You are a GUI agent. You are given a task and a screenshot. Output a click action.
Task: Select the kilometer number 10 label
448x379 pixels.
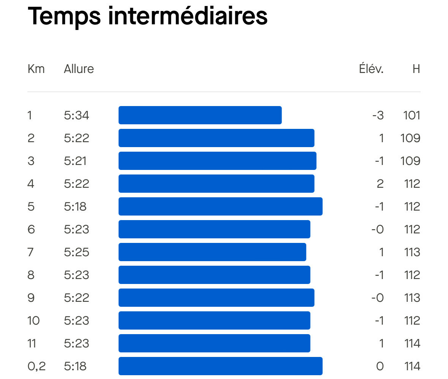pos(33,320)
